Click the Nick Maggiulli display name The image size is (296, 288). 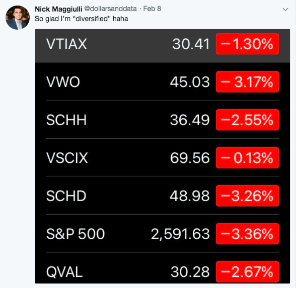[x=58, y=9]
